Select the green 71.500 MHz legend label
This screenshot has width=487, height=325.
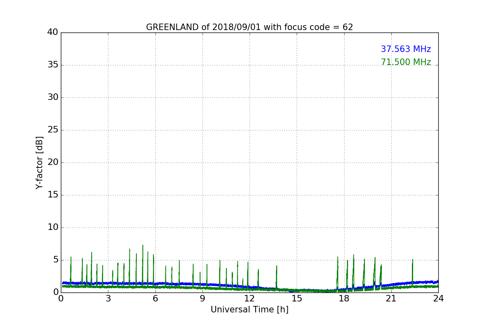[406, 62]
